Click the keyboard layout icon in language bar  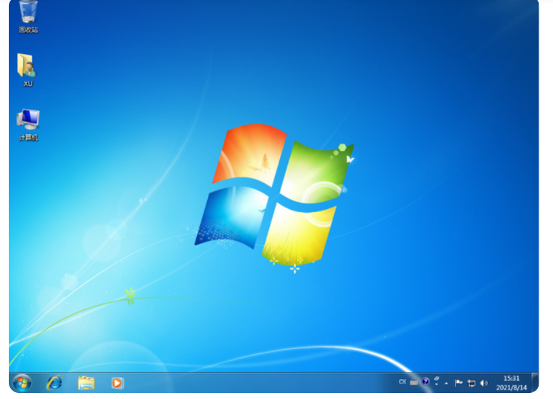(414, 382)
